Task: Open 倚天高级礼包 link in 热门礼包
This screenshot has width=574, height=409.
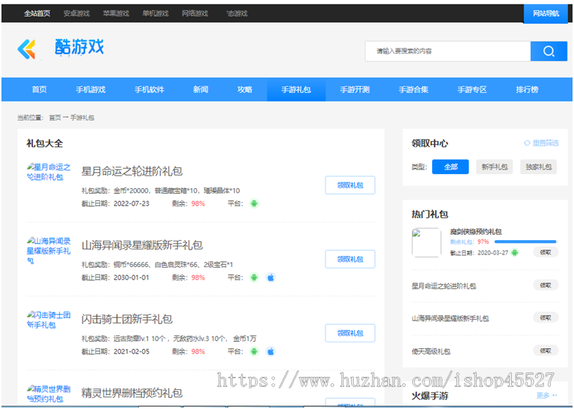Action: pyautogui.click(x=431, y=351)
